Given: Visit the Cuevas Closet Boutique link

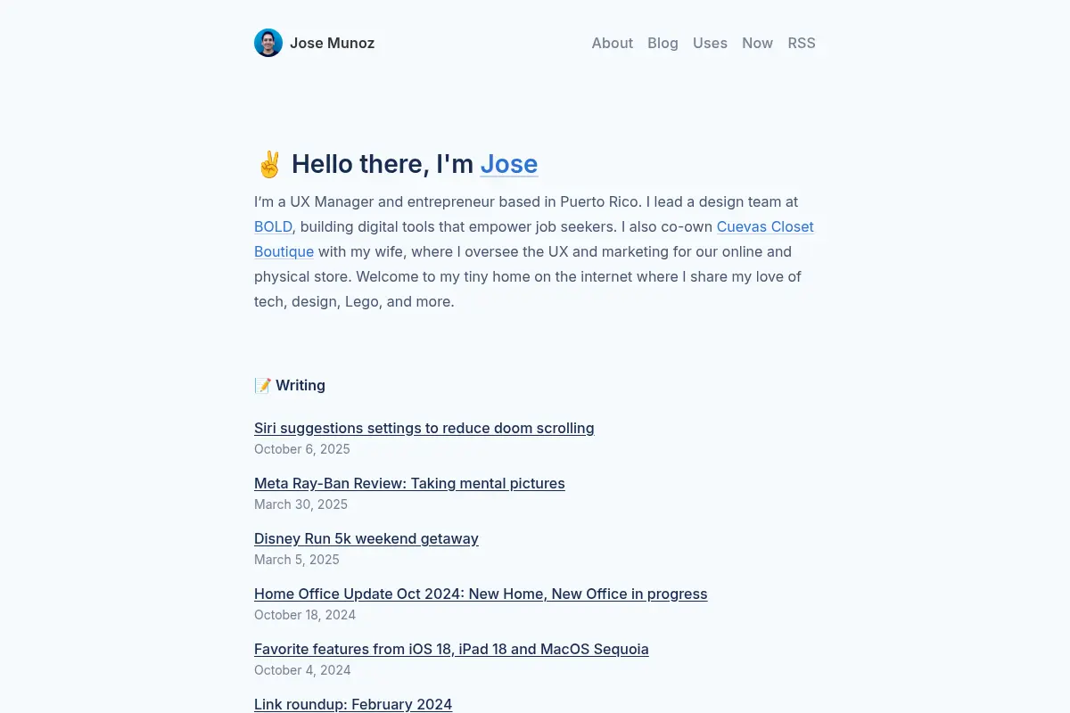Looking at the screenshot, I should pyautogui.click(x=765, y=226).
